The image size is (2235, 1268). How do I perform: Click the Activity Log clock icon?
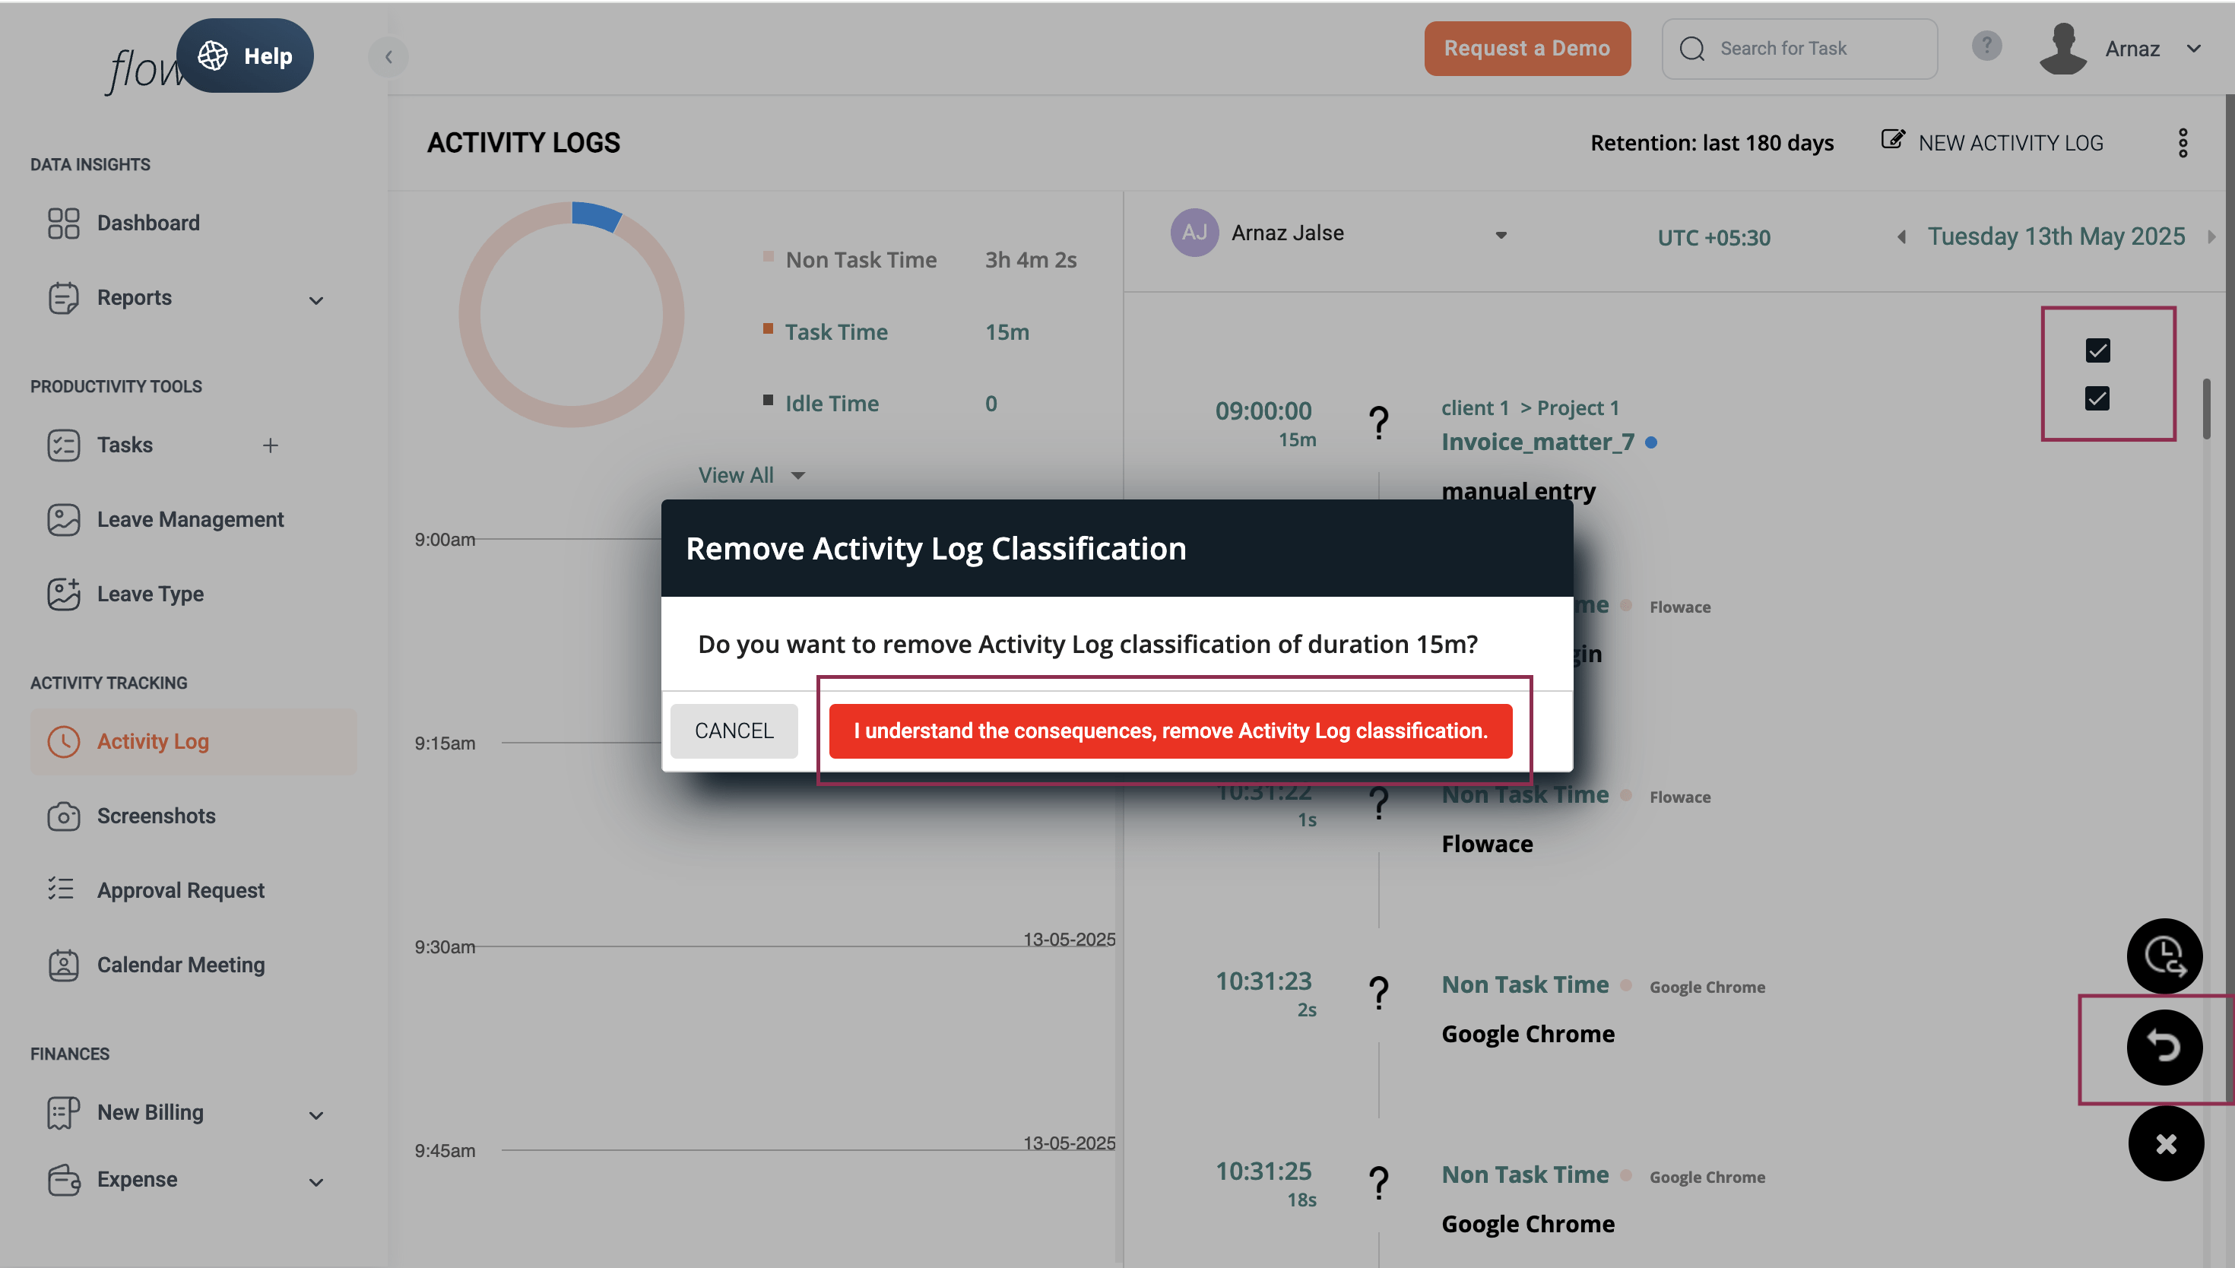[x=62, y=742]
